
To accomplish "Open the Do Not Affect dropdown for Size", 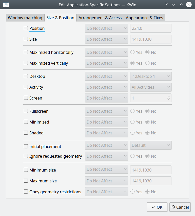I will [x=107, y=39].
